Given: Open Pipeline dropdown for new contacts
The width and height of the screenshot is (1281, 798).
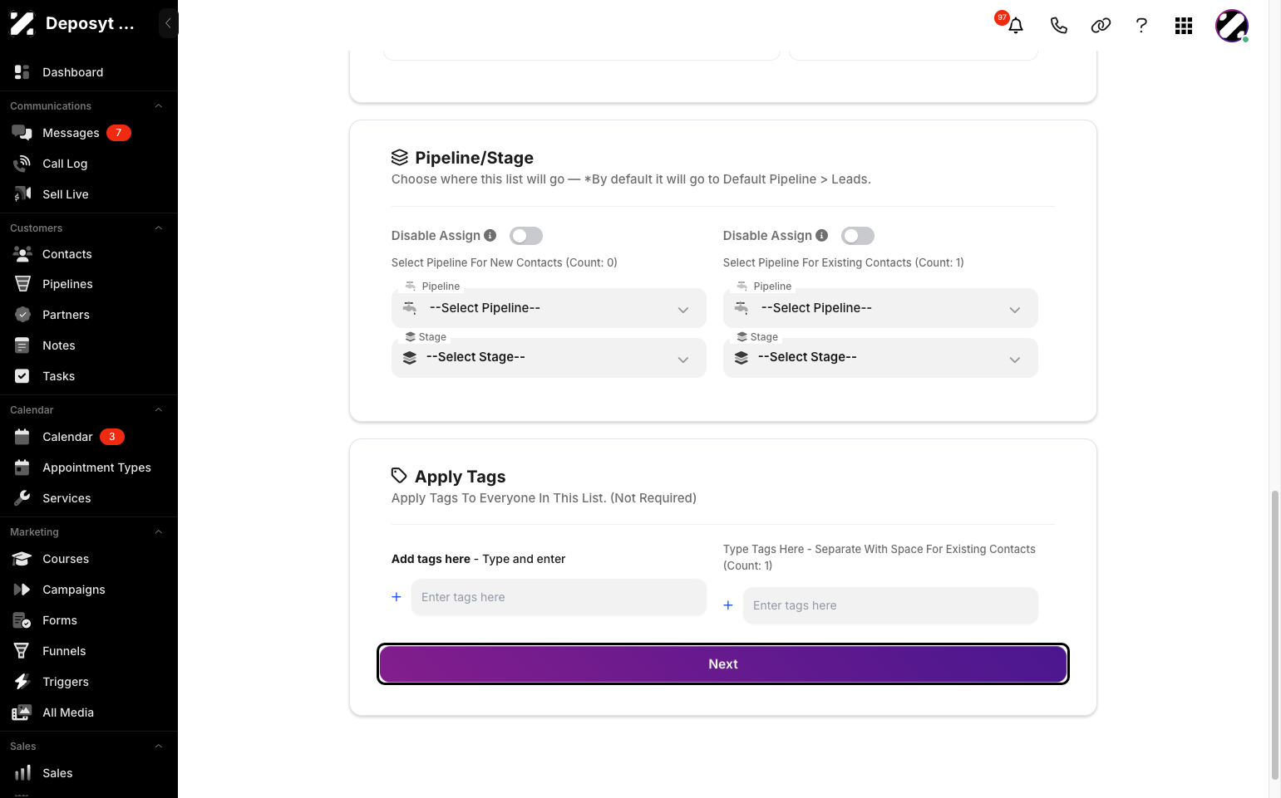Looking at the screenshot, I should coord(549,308).
